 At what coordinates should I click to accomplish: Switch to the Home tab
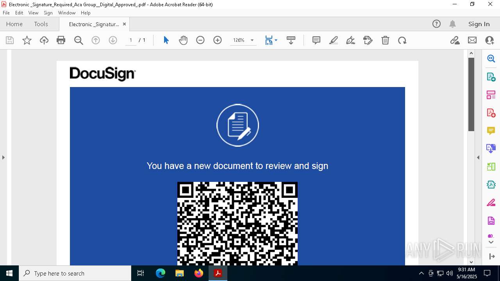pyautogui.click(x=14, y=24)
